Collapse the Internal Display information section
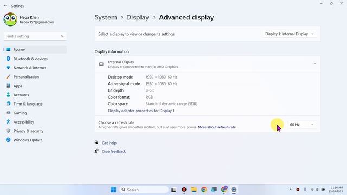This screenshot has width=347, height=195. click(x=314, y=64)
